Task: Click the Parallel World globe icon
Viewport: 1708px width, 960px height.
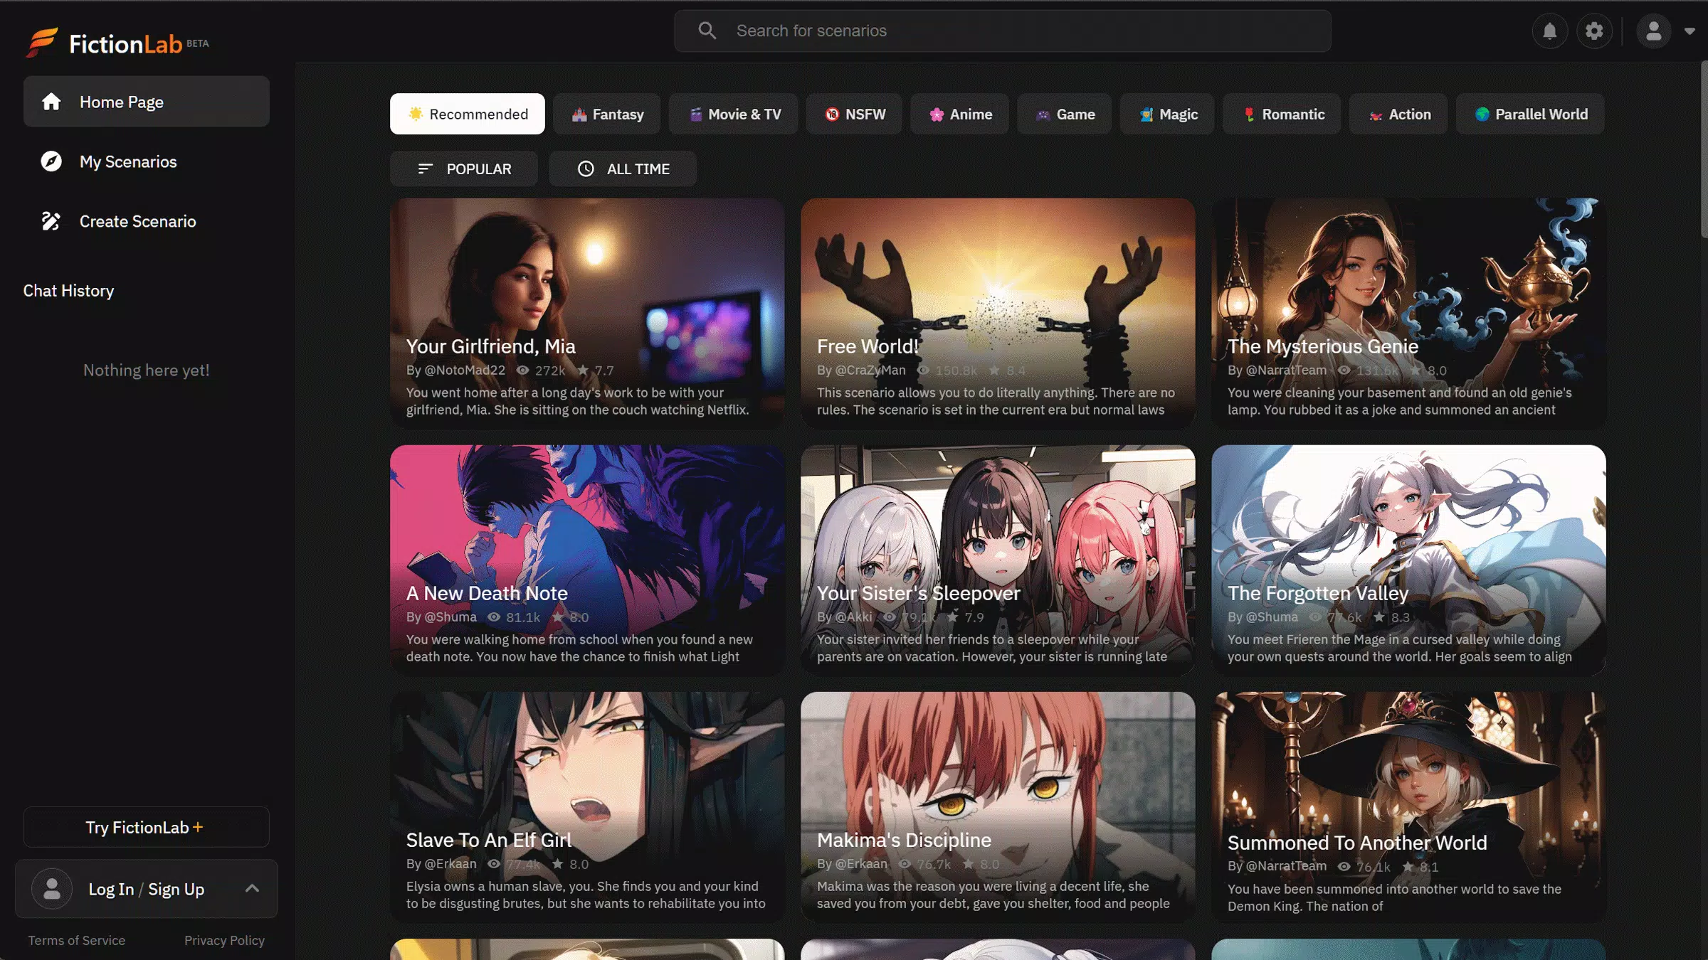Action: pos(1482,114)
